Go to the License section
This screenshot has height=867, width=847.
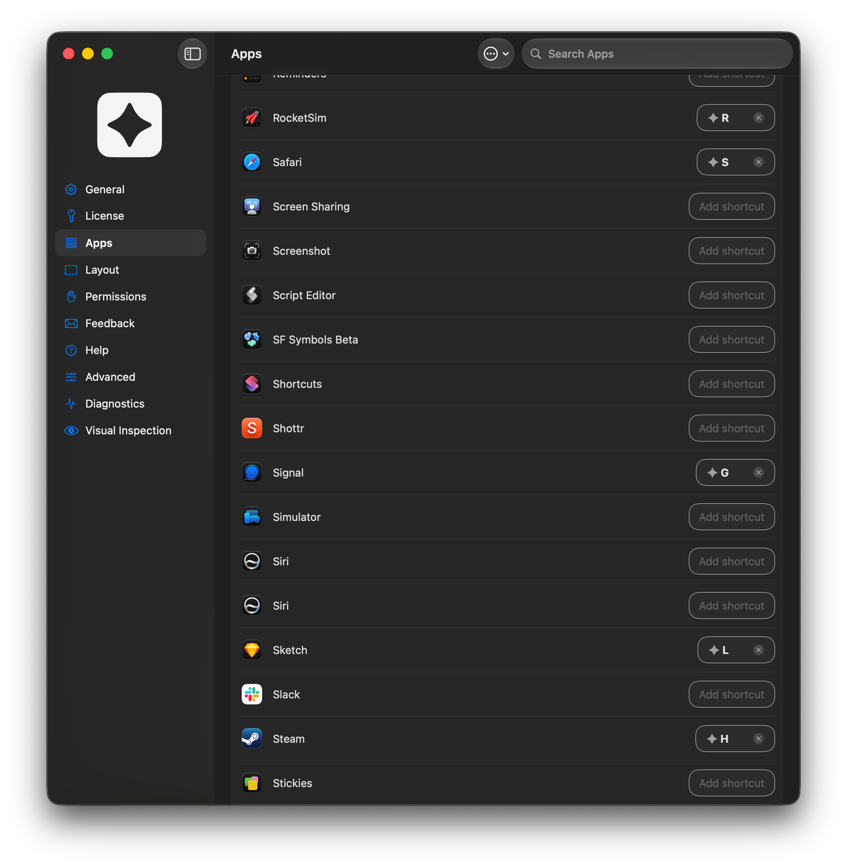click(130, 216)
